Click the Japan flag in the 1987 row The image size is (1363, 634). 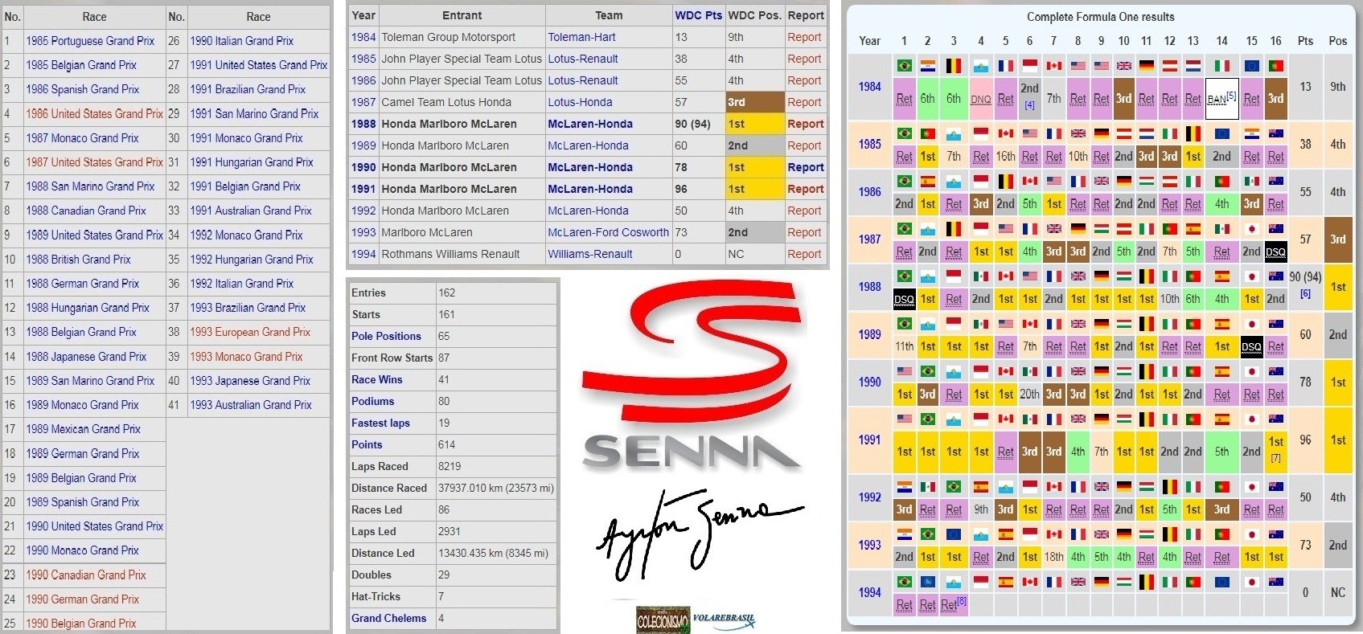[1252, 229]
